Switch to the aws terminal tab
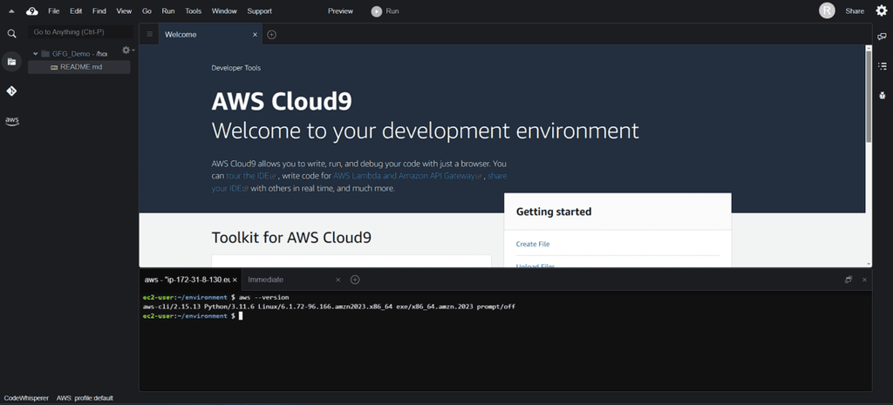The width and height of the screenshot is (893, 405). coord(187,280)
